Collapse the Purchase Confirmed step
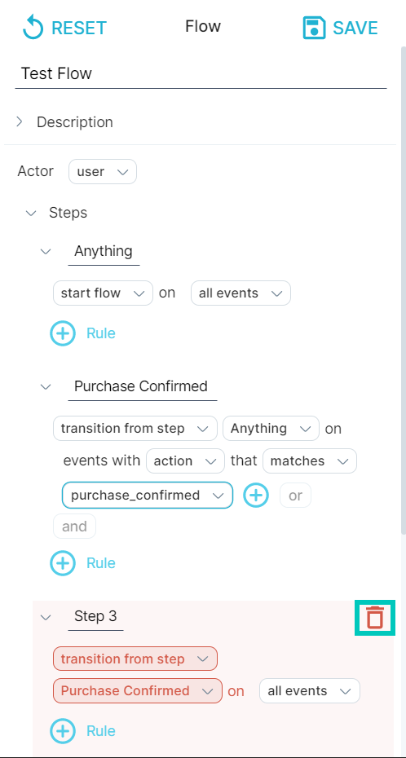406x758 pixels. point(46,386)
